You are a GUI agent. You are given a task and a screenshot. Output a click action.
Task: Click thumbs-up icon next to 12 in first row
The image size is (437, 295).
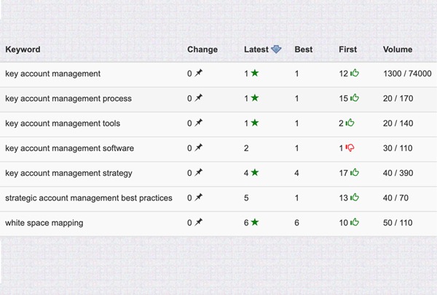(x=355, y=73)
